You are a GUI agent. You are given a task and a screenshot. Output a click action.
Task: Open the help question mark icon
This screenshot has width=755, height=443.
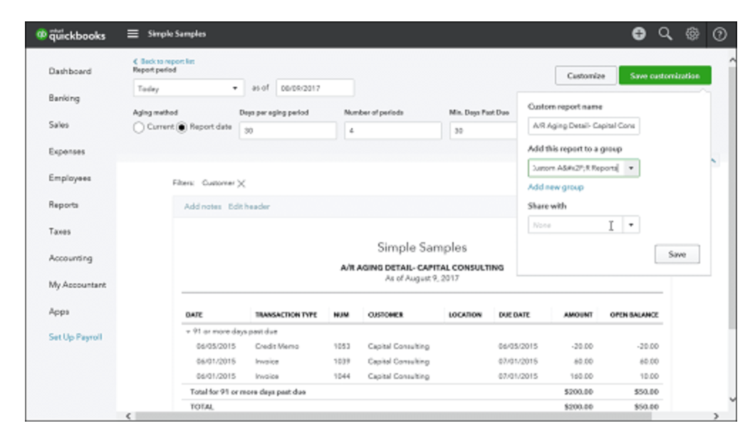click(x=719, y=34)
